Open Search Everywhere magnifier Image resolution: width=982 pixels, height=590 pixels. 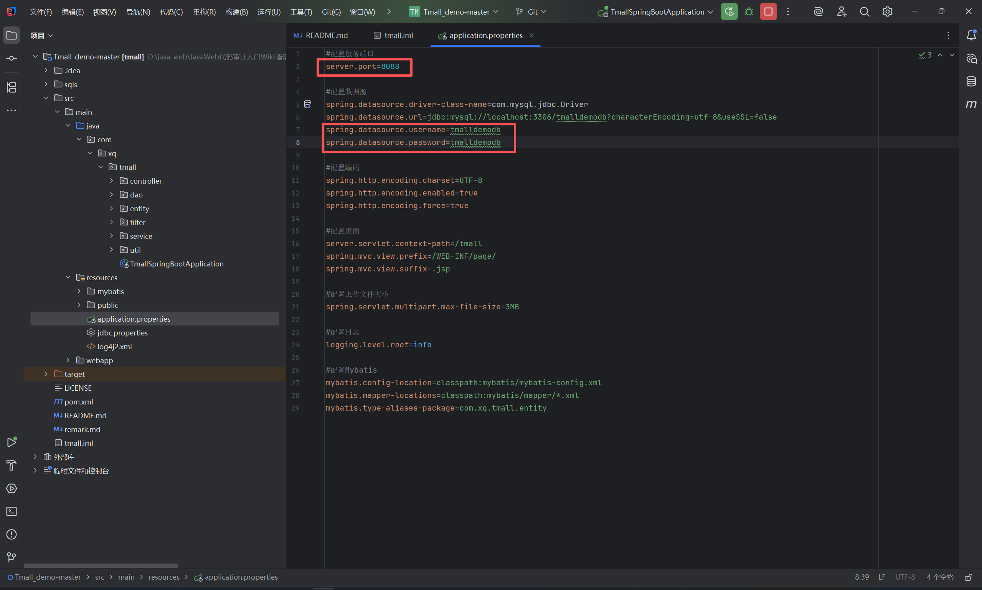click(864, 12)
